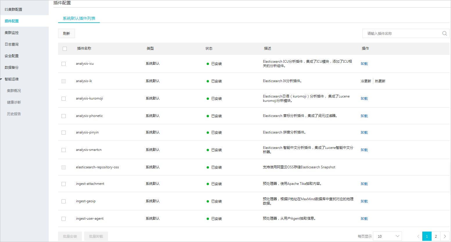Image resolution: width=451 pixels, height=242 pixels.
Task: Click the 批量安装 button
Action: [x=70, y=236]
